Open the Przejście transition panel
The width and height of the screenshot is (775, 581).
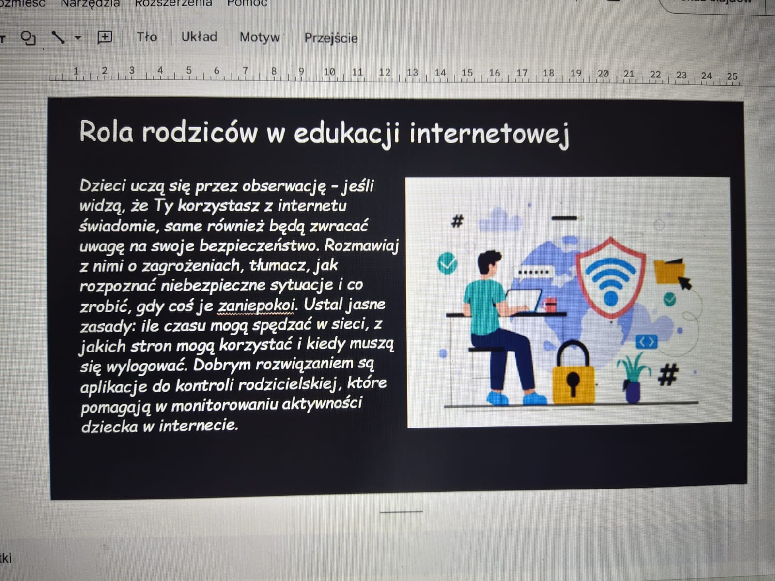coord(331,38)
